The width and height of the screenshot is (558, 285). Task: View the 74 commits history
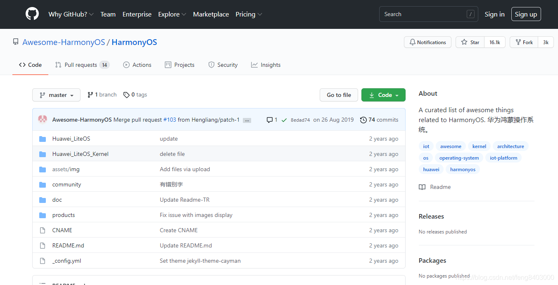point(379,120)
